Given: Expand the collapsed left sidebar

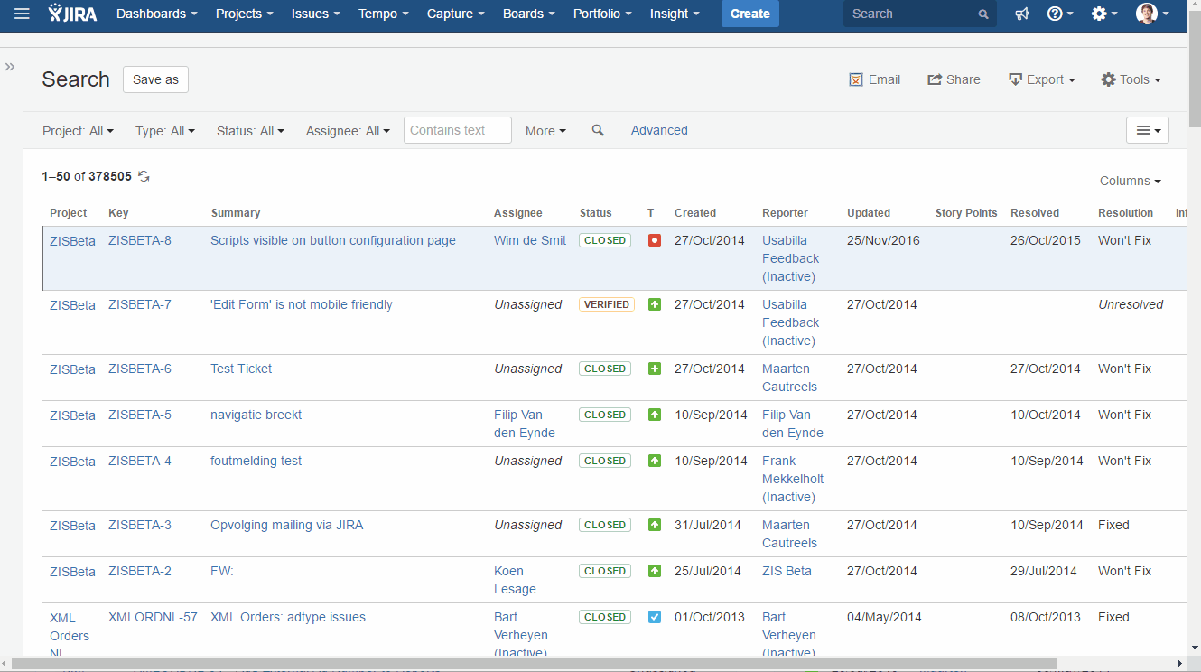Looking at the screenshot, I should (x=10, y=67).
